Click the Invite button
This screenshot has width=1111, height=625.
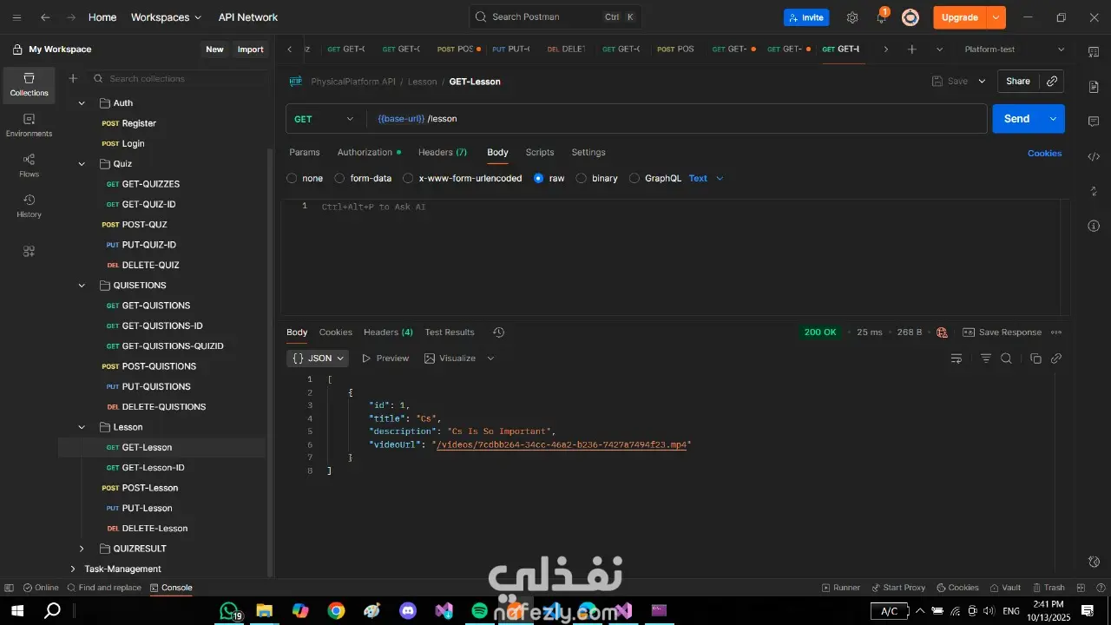click(806, 17)
